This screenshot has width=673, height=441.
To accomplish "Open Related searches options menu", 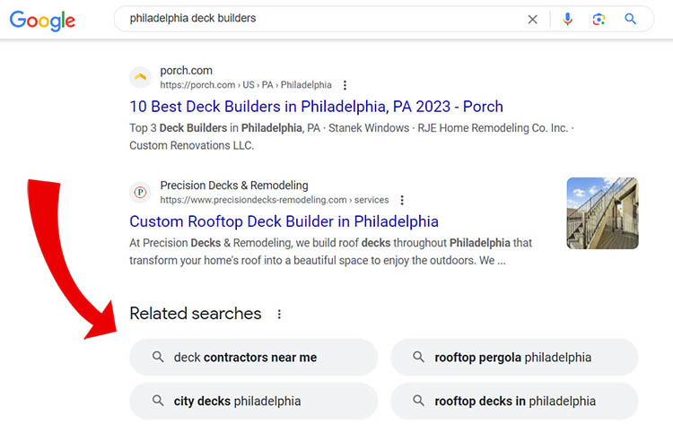I will 279,315.
